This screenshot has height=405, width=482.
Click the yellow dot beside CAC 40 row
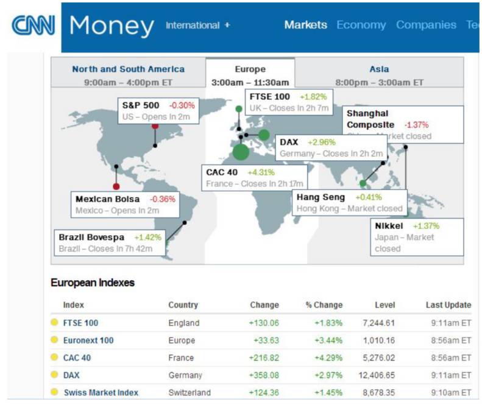(54, 357)
